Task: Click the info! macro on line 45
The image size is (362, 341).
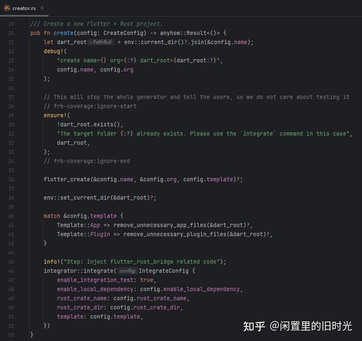Action: (50, 262)
